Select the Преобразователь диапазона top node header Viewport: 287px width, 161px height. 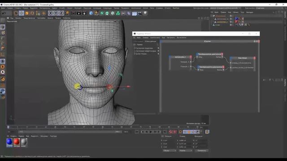(x=209, y=54)
